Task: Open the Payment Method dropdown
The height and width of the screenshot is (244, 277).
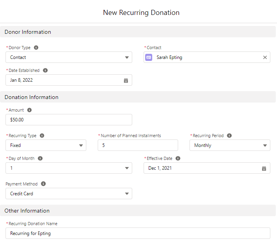Action: [x=69, y=194]
